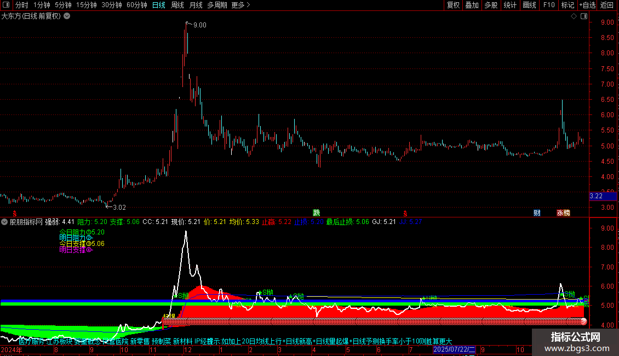The width and height of the screenshot is (619, 356).
Task: Click the 阻力: 5.20 indicator value
Action: tap(93, 222)
